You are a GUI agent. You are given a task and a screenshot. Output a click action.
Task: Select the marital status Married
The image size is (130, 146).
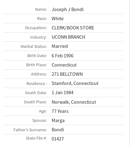pyautogui.click(x=60, y=46)
